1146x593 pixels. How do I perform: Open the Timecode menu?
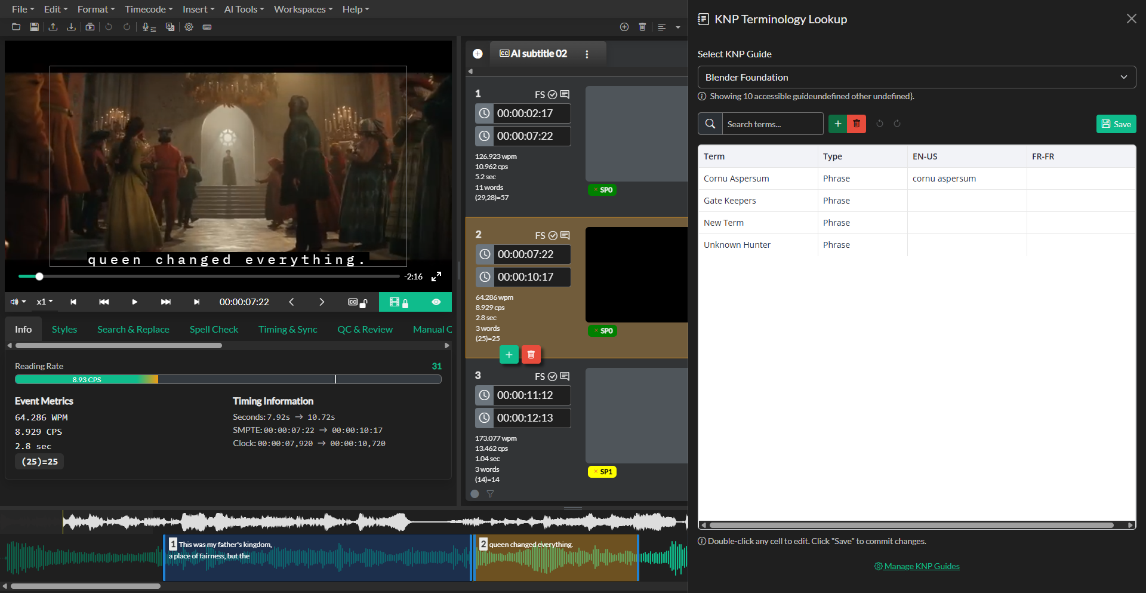pos(149,9)
